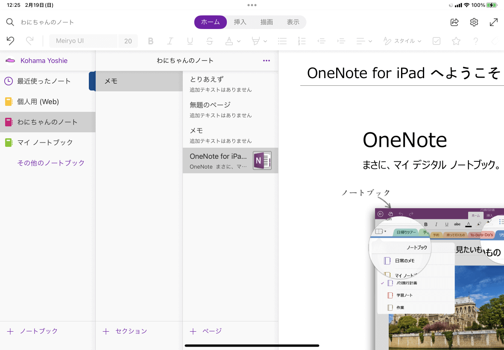Add a question mark tag
Image resolution: width=504 pixels, height=350 pixels.
click(476, 41)
